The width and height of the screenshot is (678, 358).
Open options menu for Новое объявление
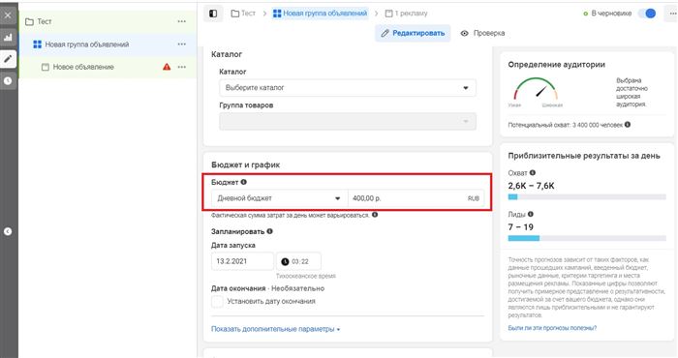click(x=182, y=67)
